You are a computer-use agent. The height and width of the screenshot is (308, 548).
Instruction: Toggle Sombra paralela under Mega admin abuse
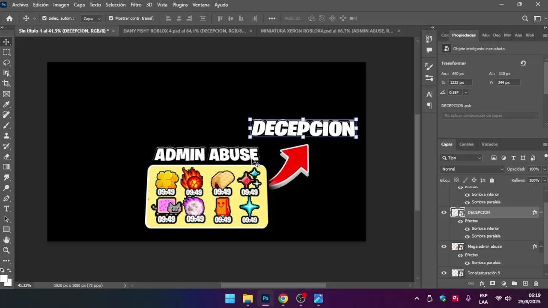click(x=467, y=263)
